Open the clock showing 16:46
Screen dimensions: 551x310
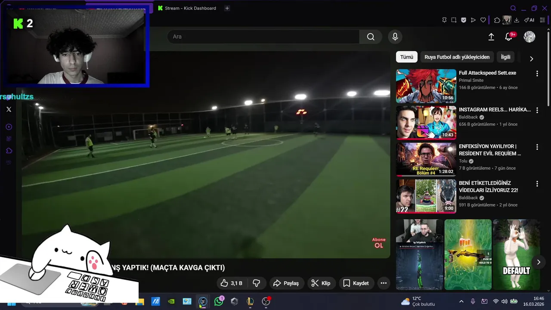click(534, 301)
